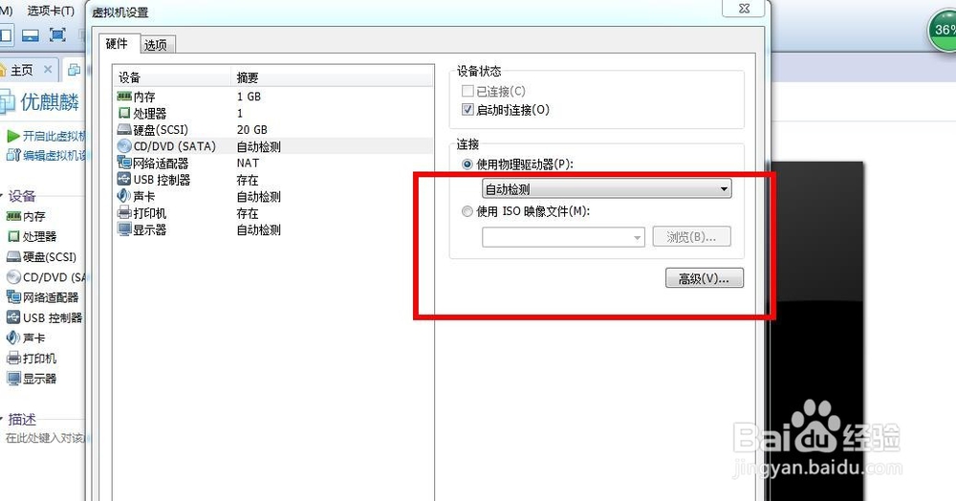Click the console view toolbar icon beside fullscreen
This screenshot has width=956, height=501.
coord(31,35)
